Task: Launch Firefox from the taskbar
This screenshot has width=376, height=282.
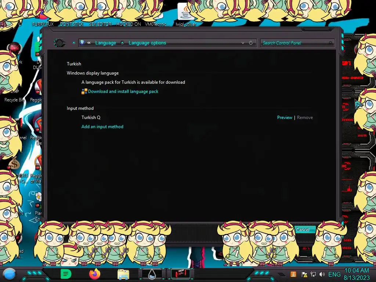Action: [x=95, y=274]
